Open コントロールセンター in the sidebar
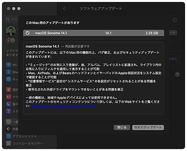The width and height of the screenshot is (187, 151). tap(24, 143)
